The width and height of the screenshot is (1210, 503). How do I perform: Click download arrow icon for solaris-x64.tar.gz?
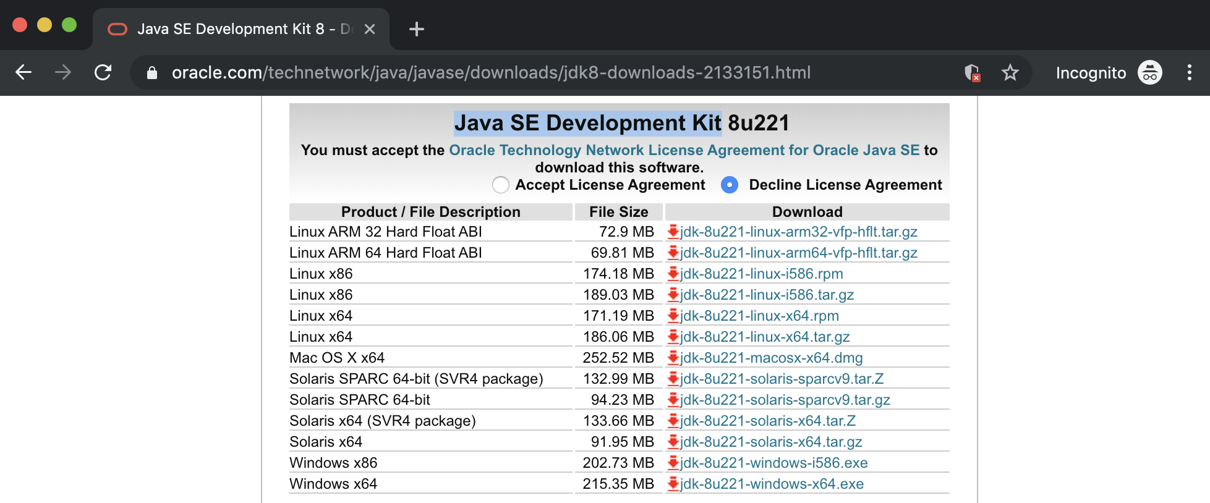(673, 442)
